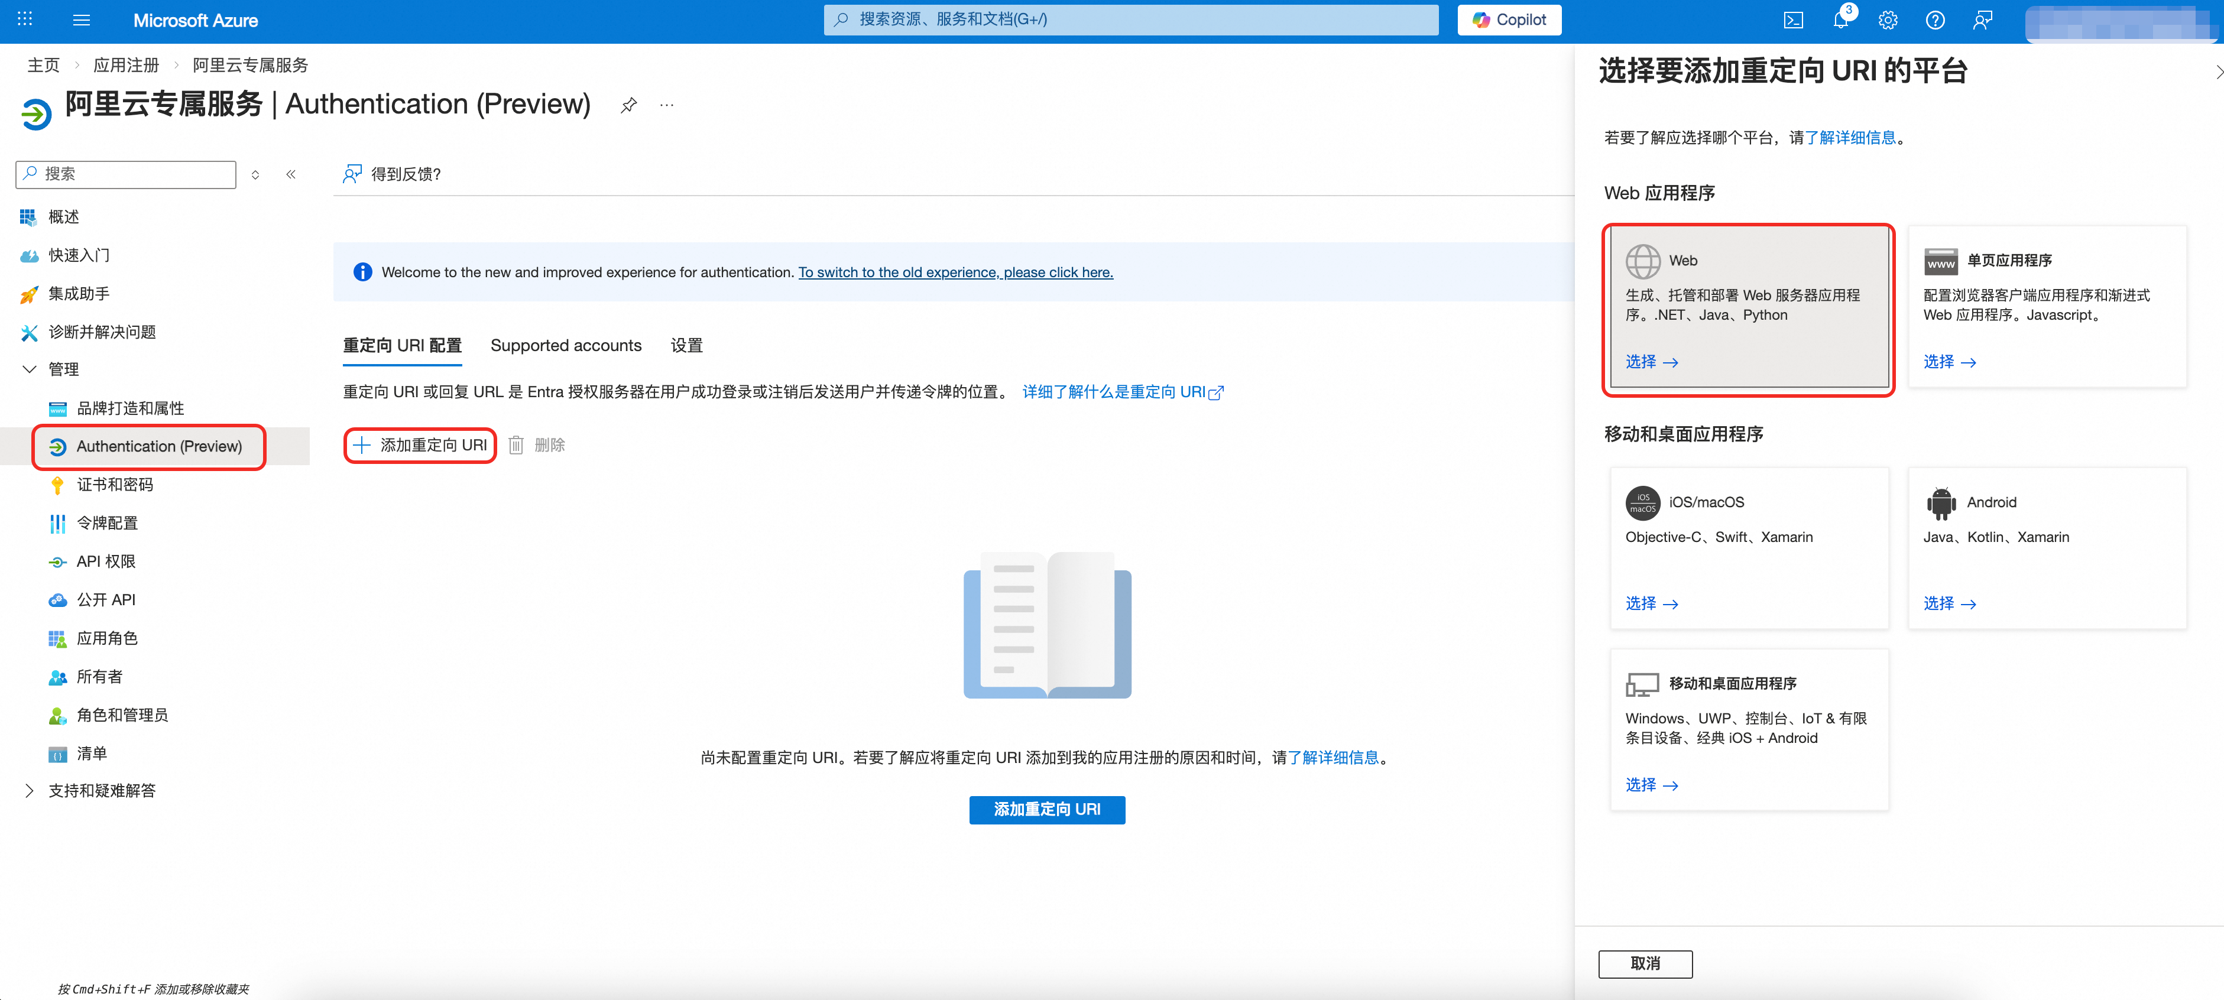Open the notifications bell icon
2224x1000 pixels.
coord(1840,21)
